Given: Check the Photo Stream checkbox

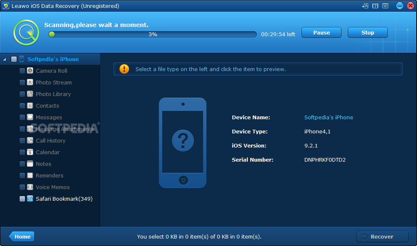Looking at the screenshot, I should [x=23, y=82].
